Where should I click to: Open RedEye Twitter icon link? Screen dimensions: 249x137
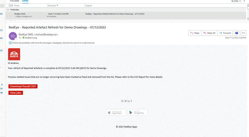click(125, 101)
